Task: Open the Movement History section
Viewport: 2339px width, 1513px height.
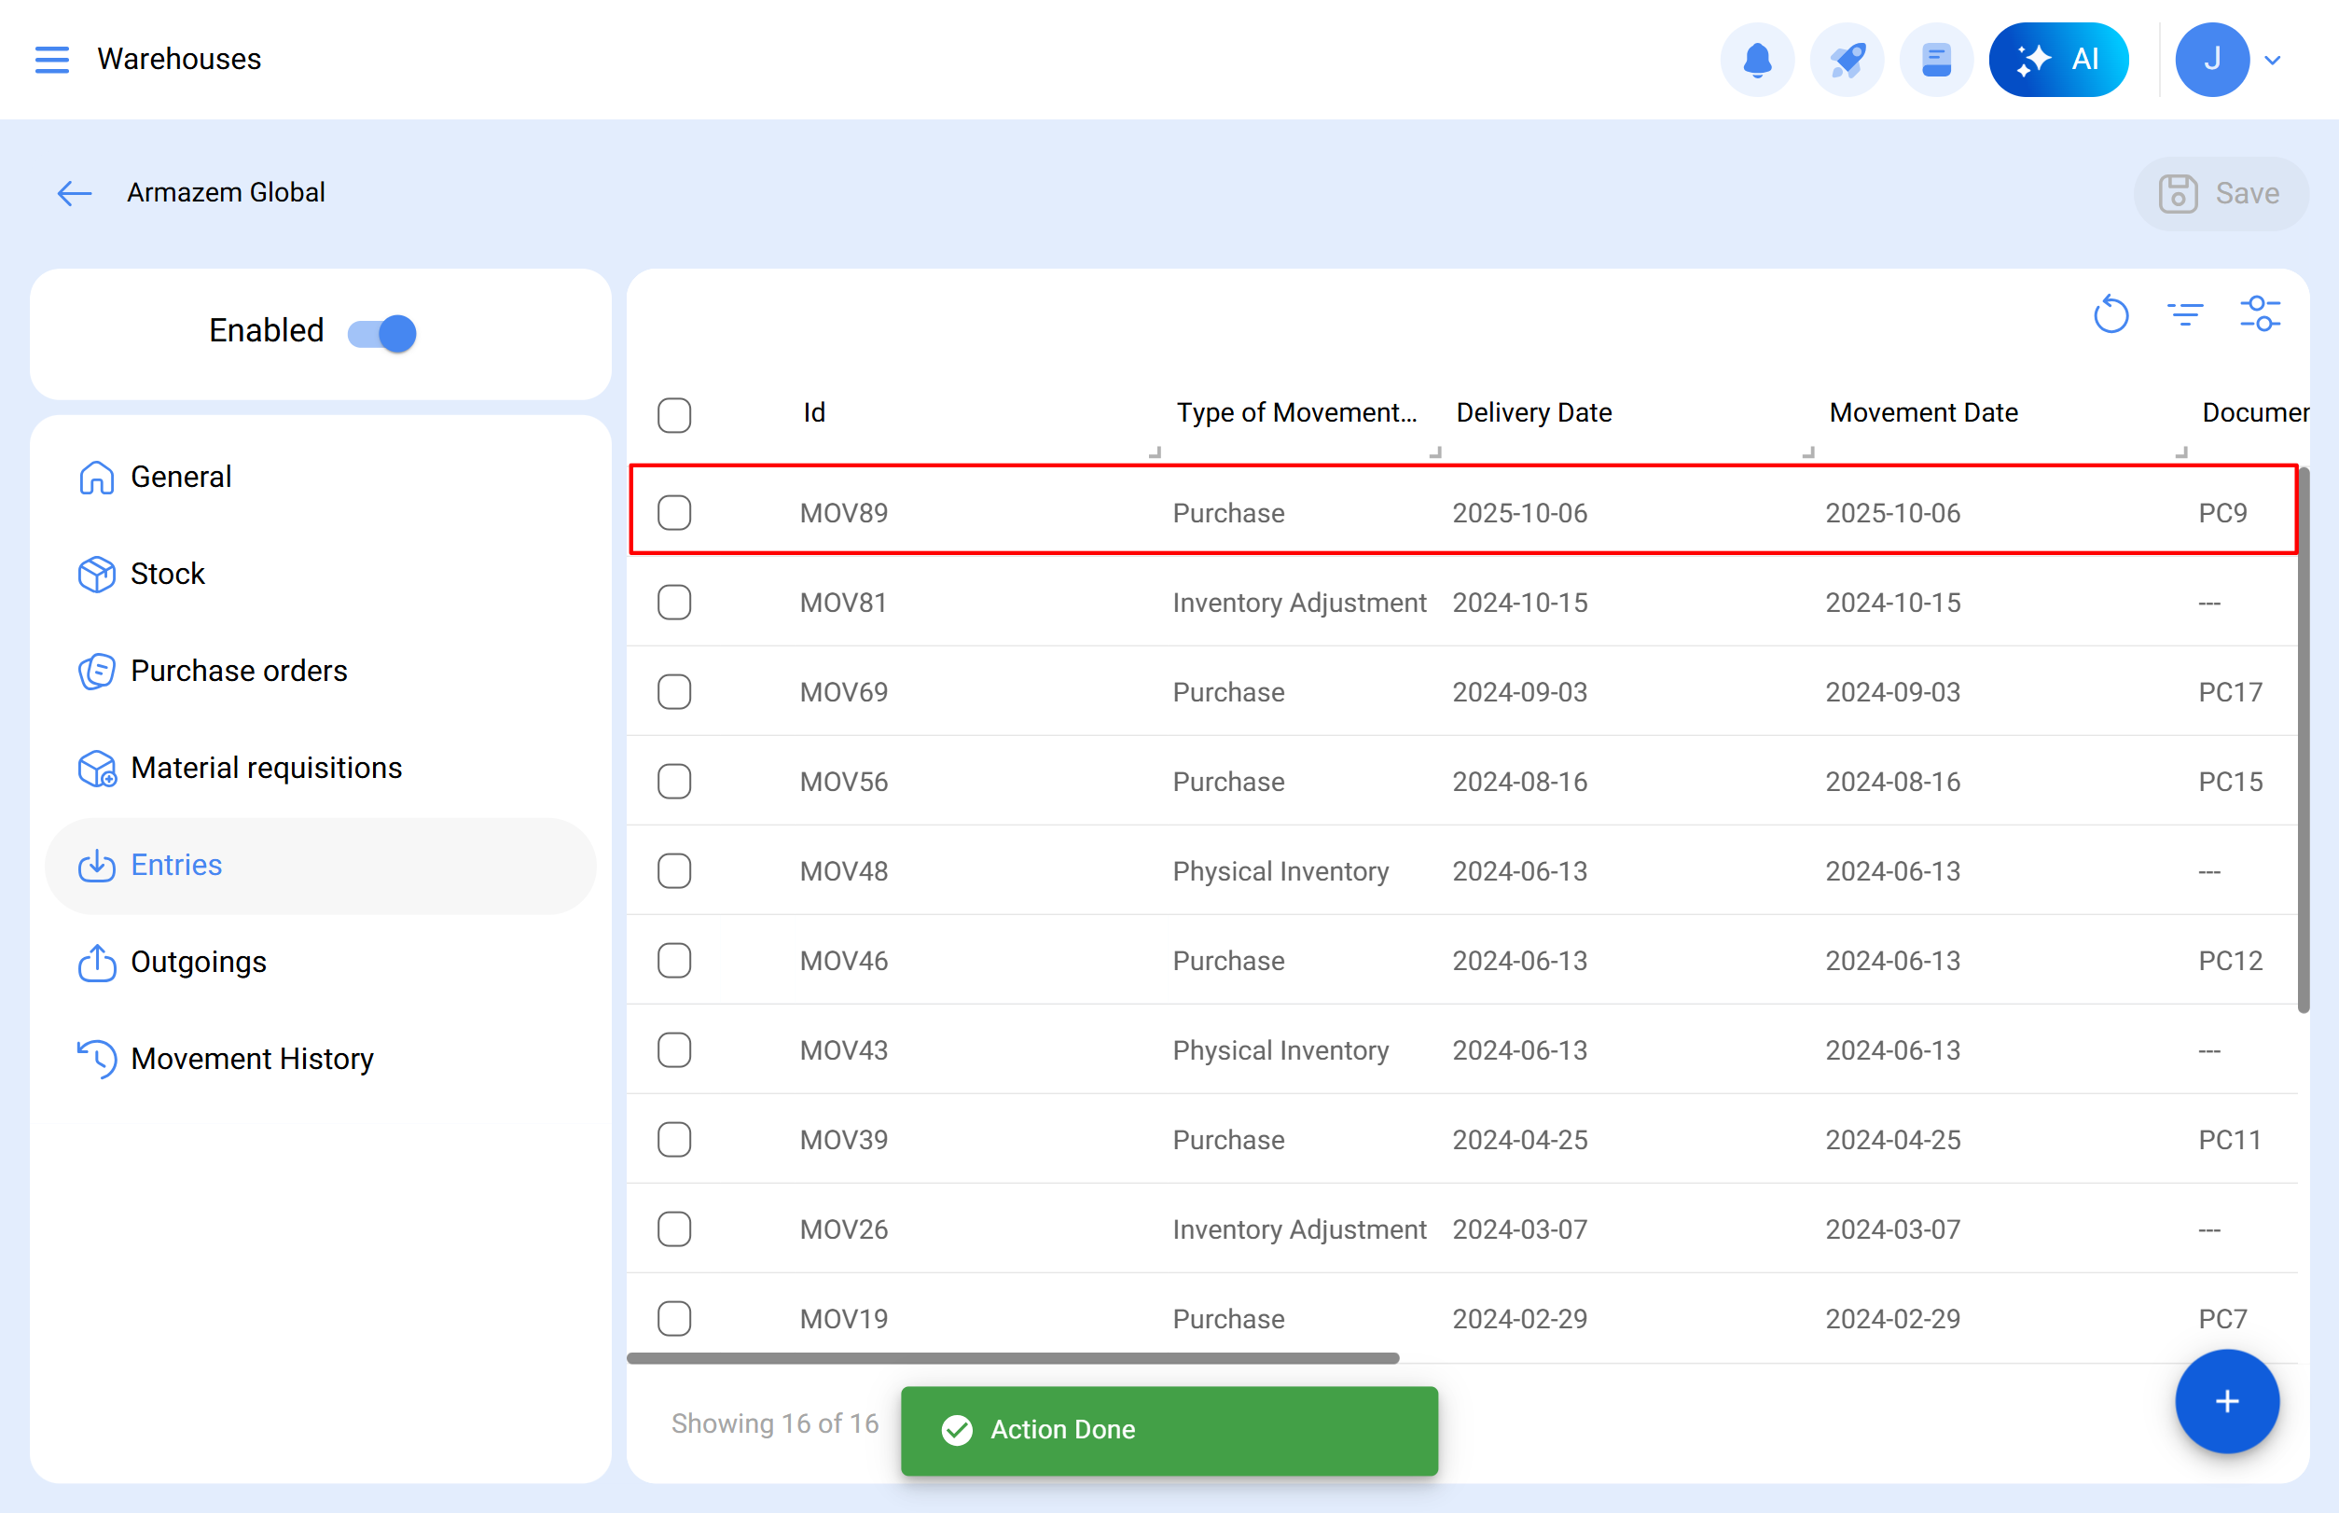Action: pyautogui.click(x=253, y=1058)
